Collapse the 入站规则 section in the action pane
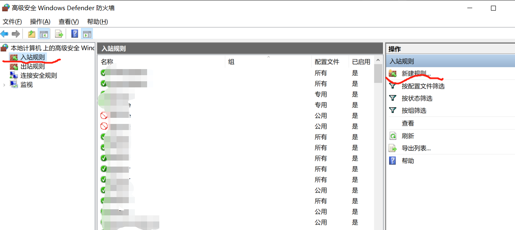Viewport: 515px width, 230px height. coord(450,61)
